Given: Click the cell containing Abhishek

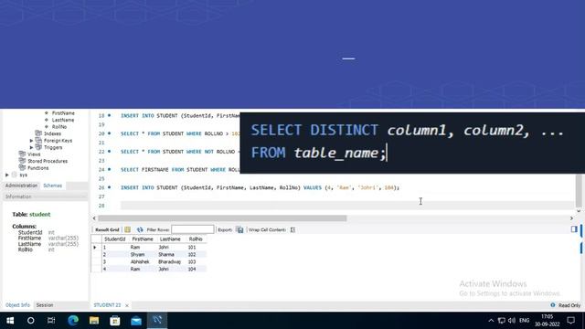Looking at the screenshot, I should tap(140, 262).
